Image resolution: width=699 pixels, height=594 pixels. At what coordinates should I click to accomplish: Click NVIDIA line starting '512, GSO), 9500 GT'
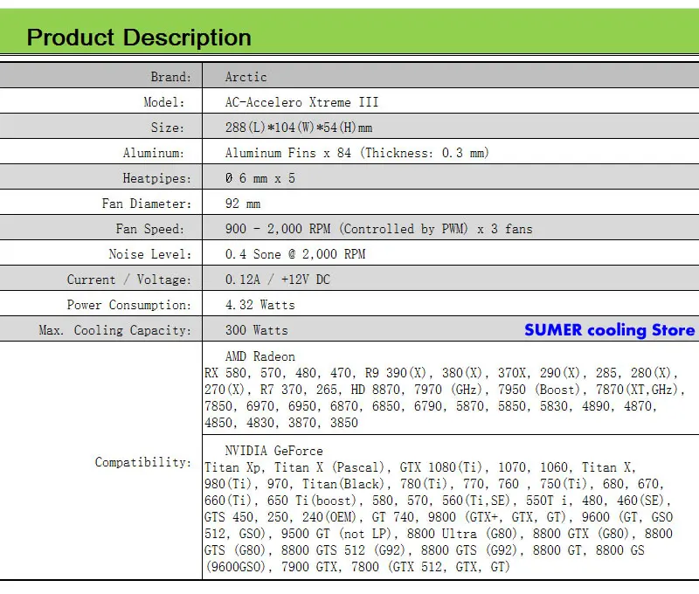click(439, 534)
